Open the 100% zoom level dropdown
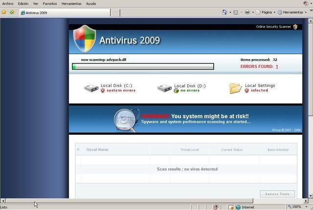The image size is (313, 210). (x=306, y=207)
